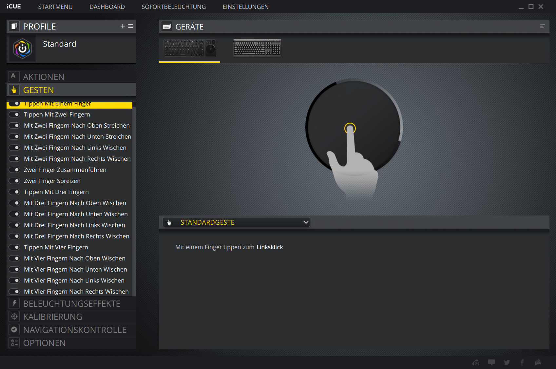Click the gesture list scrollbar
This screenshot has width=556, height=369.
[134, 197]
